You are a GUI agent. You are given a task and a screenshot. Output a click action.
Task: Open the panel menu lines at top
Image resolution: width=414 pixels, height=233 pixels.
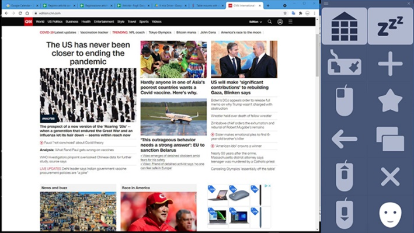(x=326, y=4)
